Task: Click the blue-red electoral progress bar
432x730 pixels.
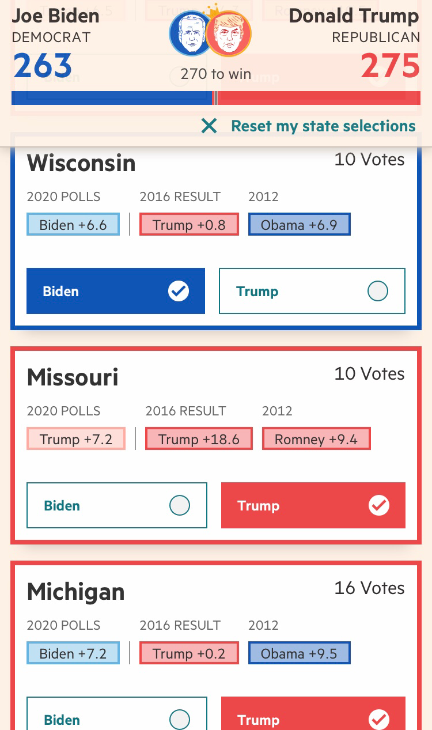Action: 216,98
